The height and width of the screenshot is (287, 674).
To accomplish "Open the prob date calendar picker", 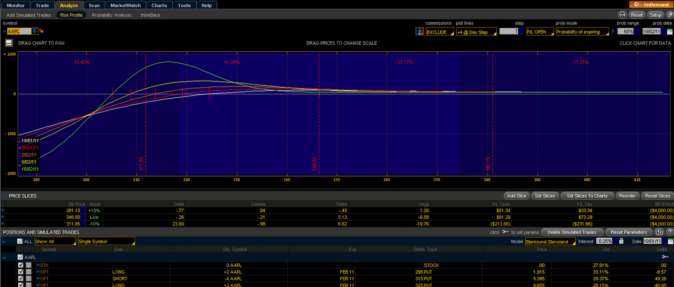I will pyautogui.click(x=670, y=31).
